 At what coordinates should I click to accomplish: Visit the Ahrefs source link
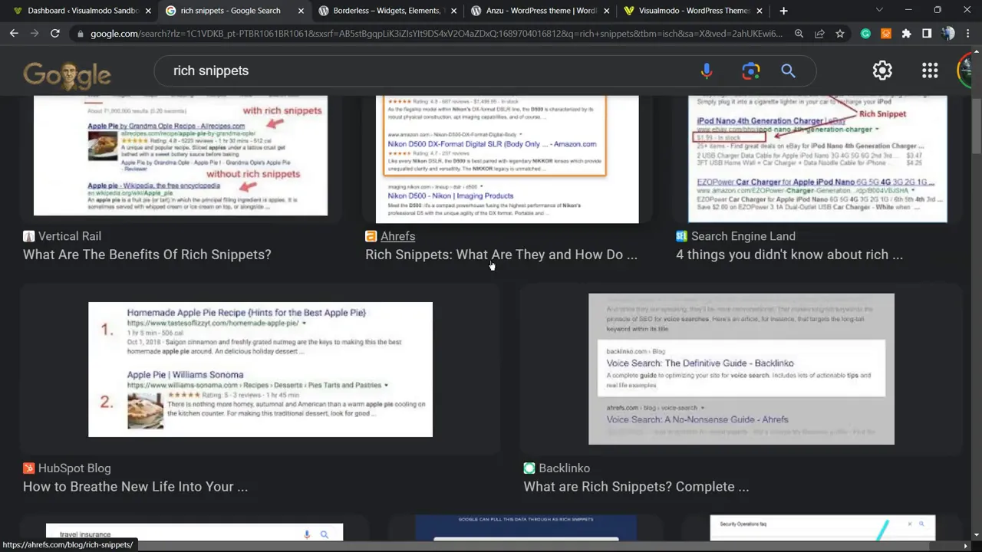[x=390, y=236]
